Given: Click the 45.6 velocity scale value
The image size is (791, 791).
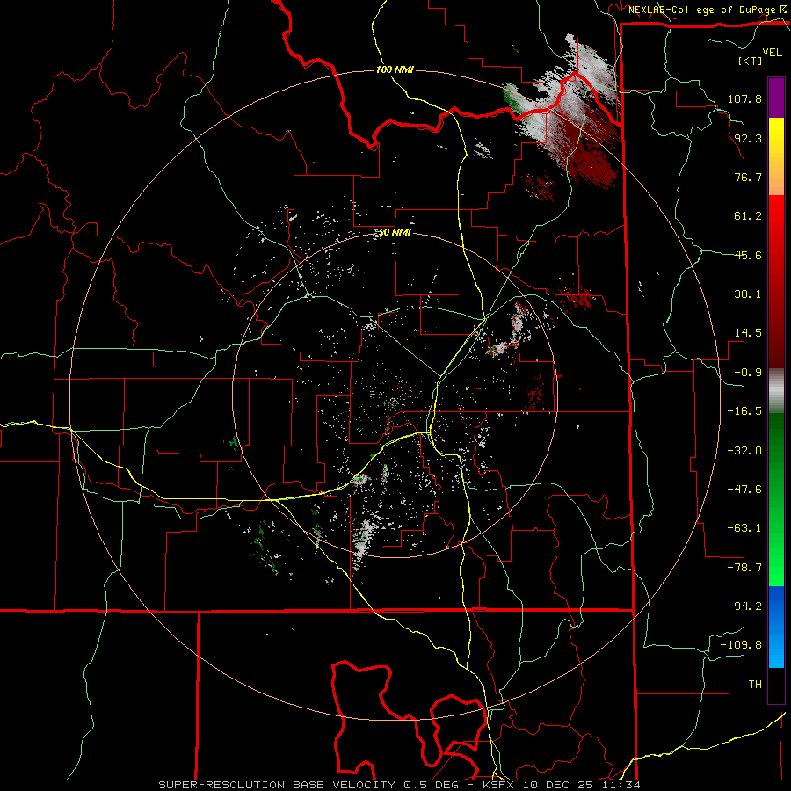Looking at the screenshot, I should 748,255.
